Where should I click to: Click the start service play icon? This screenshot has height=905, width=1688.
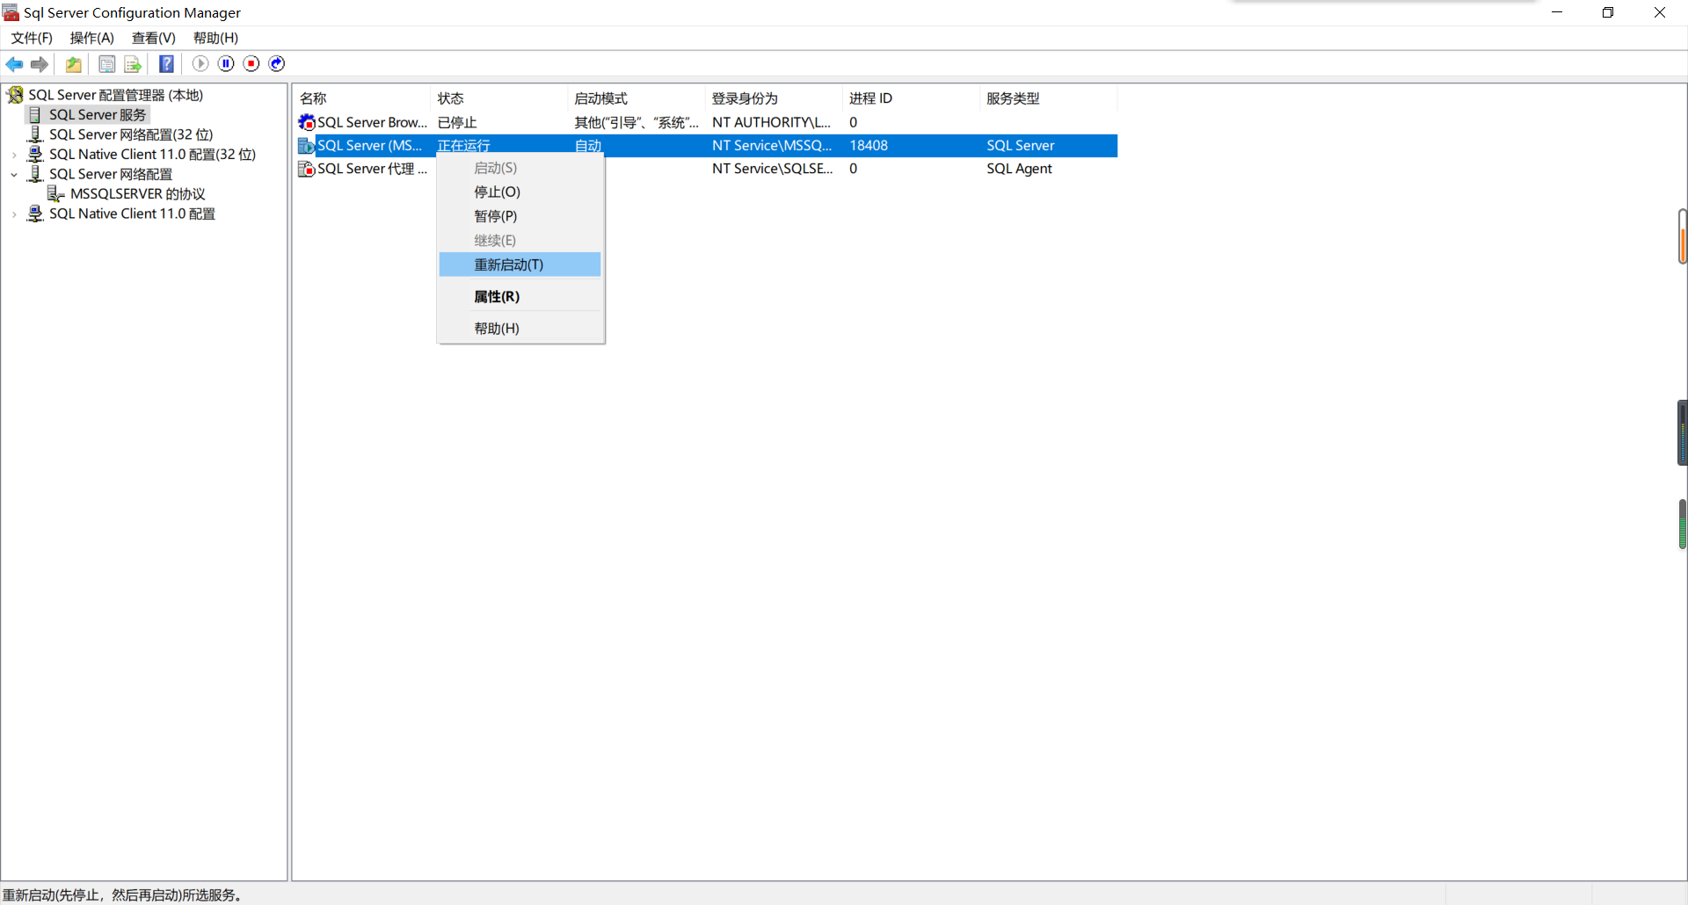click(x=200, y=63)
